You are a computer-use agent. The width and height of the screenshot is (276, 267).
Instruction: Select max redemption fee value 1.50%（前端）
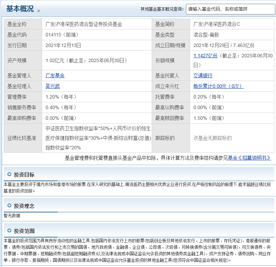(x=209, y=118)
